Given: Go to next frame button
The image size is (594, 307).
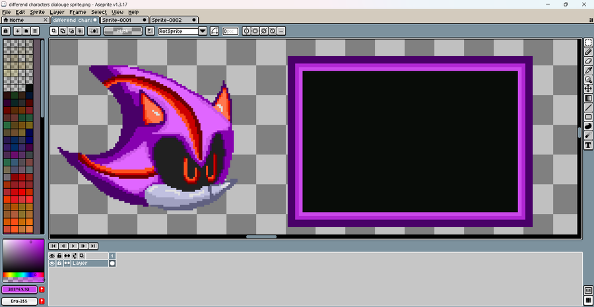Looking at the screenshot, I should click(83, 246).
